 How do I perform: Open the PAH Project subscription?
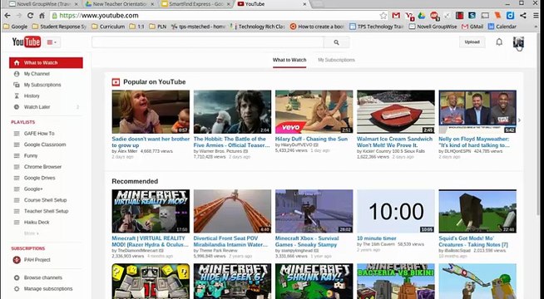(37, 259)
